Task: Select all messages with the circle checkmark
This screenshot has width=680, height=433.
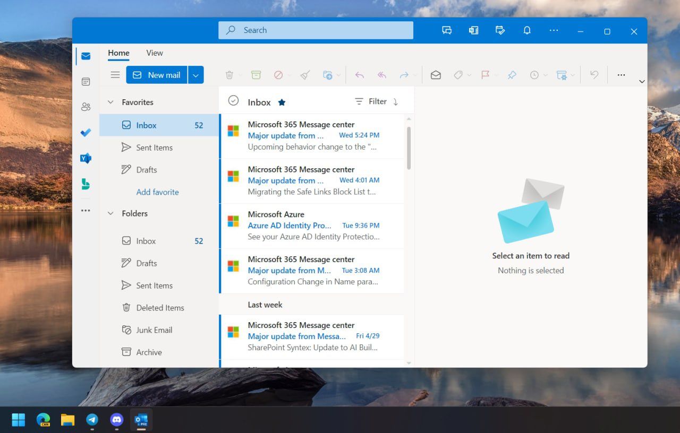Action: coord(233,100)
